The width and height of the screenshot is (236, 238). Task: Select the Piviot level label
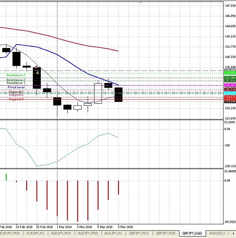point(16,87)
